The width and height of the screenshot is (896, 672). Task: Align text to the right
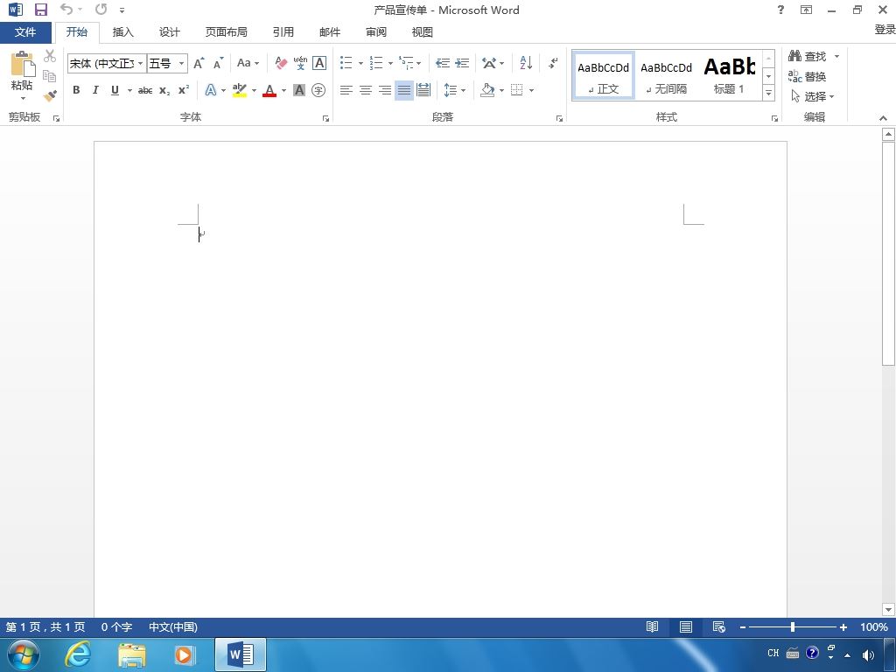[385, 90]
